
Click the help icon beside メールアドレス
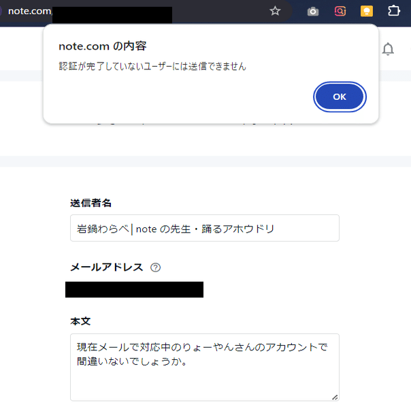click(x=155, y=267)
